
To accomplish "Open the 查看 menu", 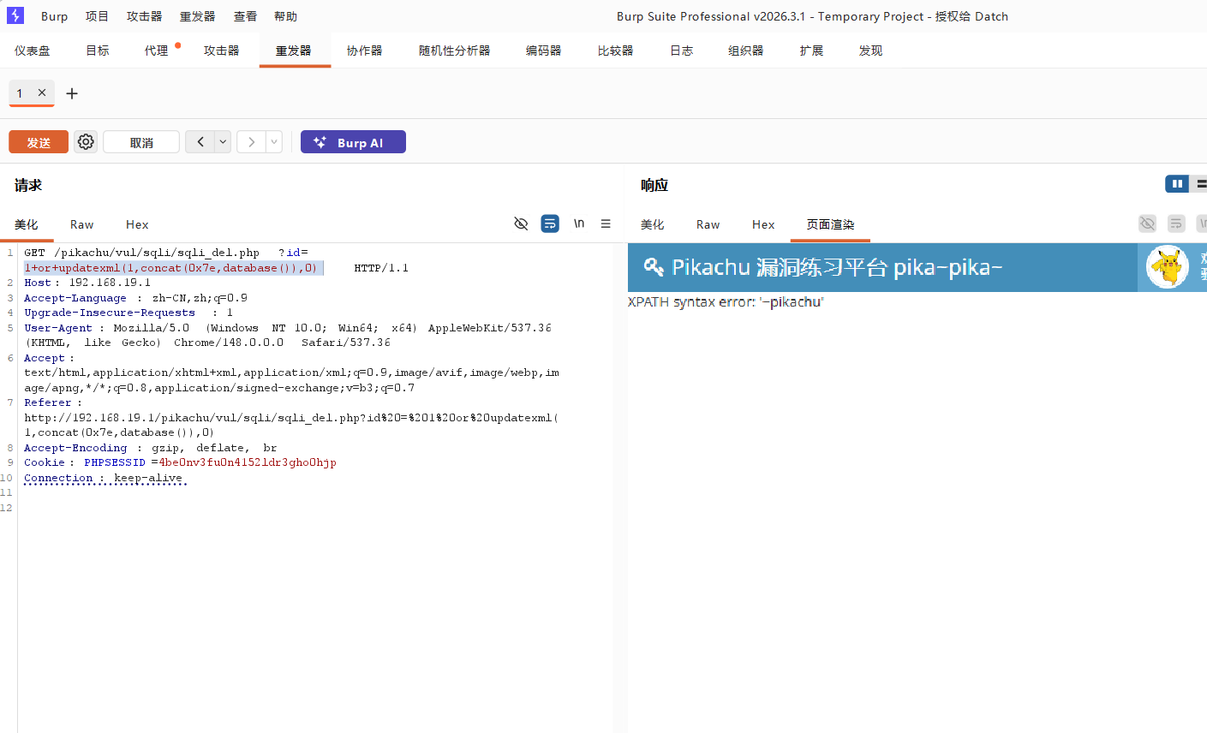I will (x=245, y=16).
